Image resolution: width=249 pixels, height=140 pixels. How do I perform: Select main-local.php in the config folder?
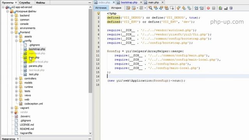(x=37, y=53)
